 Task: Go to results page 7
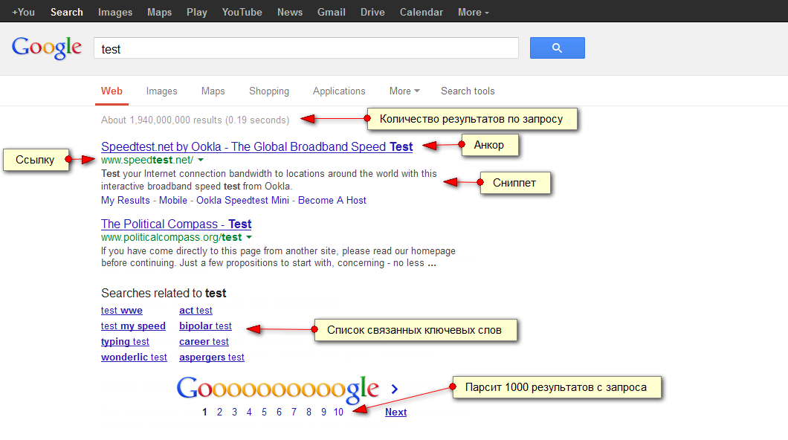(x=294, y=412)
